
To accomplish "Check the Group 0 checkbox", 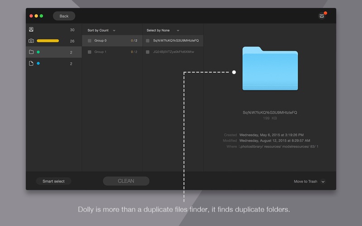I will pos(90,41).
